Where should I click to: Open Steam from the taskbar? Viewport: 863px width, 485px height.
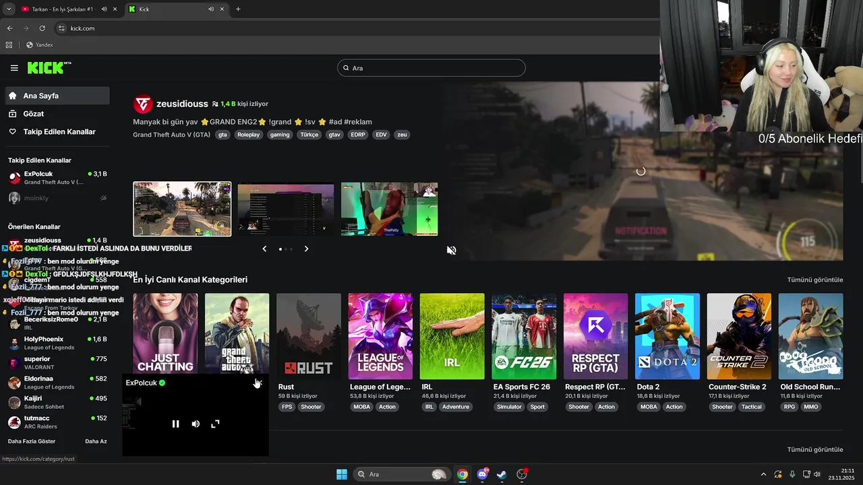tap(502, 474)
